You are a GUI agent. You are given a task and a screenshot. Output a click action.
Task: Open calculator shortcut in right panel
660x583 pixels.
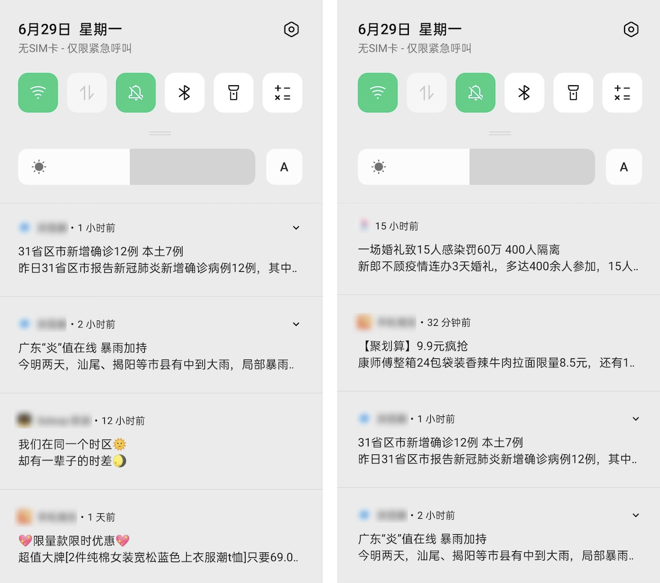[x=622, y=93]
